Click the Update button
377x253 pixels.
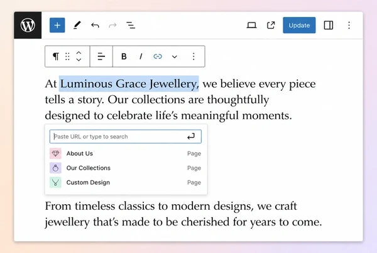pos(299,25)
